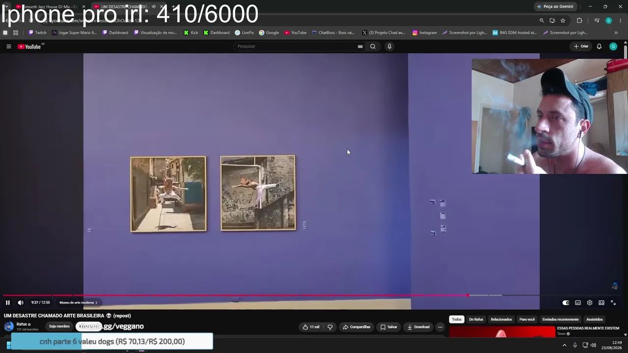
Task: Pause the video
Action: pos(8,303)
